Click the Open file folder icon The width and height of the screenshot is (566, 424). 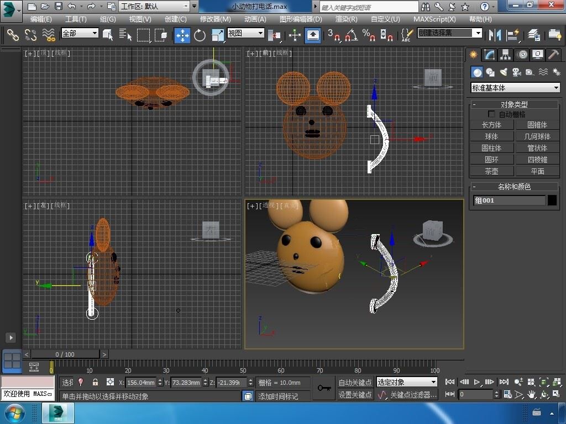(x=45, y=6)
